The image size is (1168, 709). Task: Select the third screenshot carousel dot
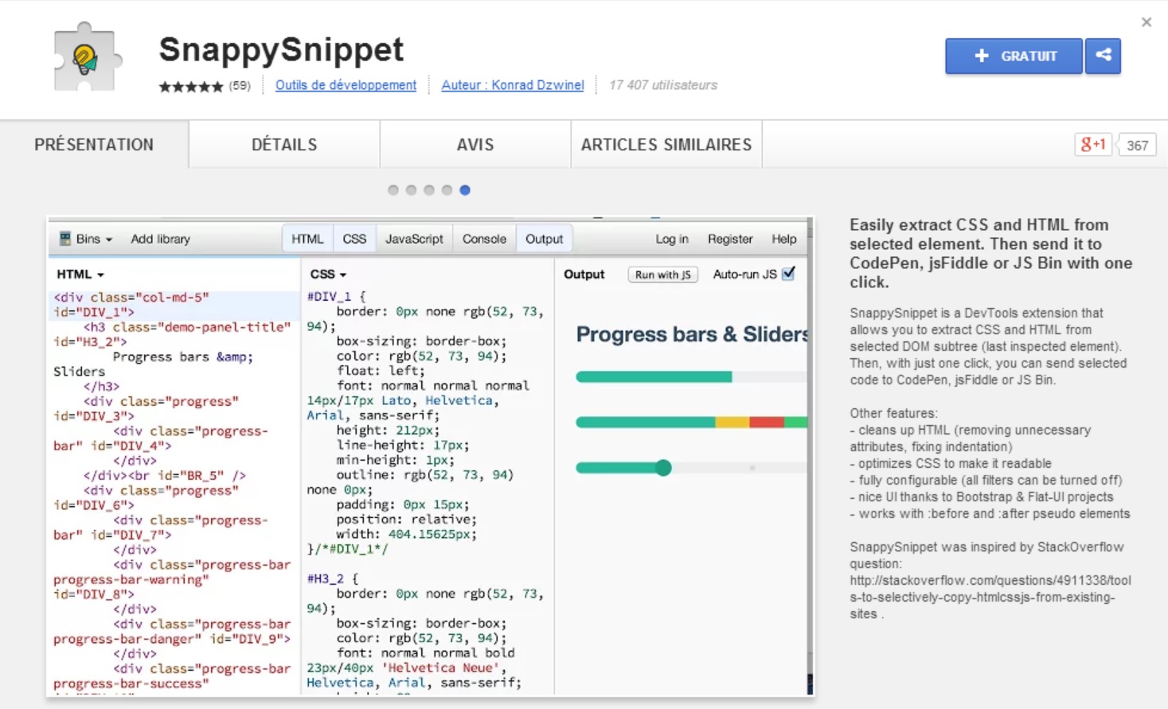429,190
